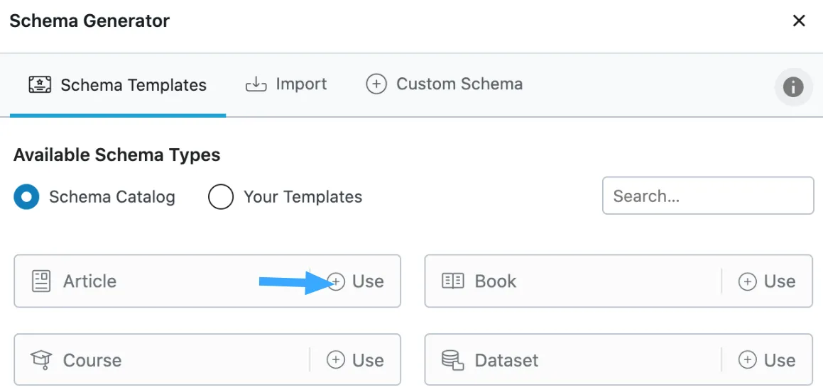Image resolution: width=823 pixels, height=392 pixels.
Task: Click the info icon in the tab bar
Action: [792, 87]
